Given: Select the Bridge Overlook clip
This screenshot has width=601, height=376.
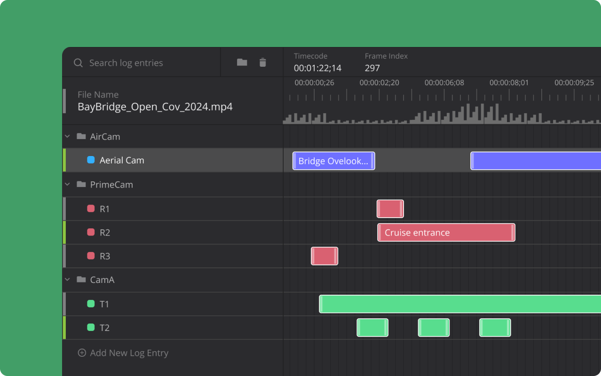Looking at the screenshot, I should 333,161.
